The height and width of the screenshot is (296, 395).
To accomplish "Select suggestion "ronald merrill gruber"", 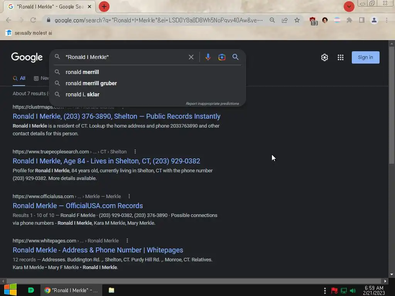I will pos(147,83).
